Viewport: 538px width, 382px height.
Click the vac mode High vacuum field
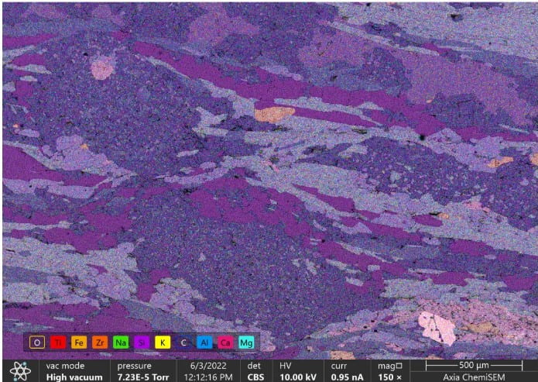click(74, 370)
